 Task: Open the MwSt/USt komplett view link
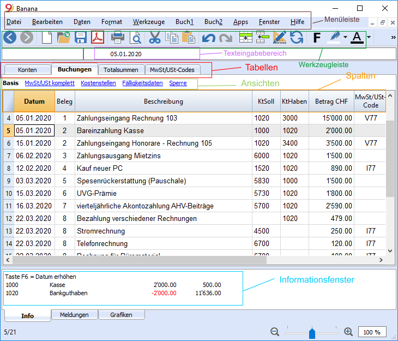(50, 83)
